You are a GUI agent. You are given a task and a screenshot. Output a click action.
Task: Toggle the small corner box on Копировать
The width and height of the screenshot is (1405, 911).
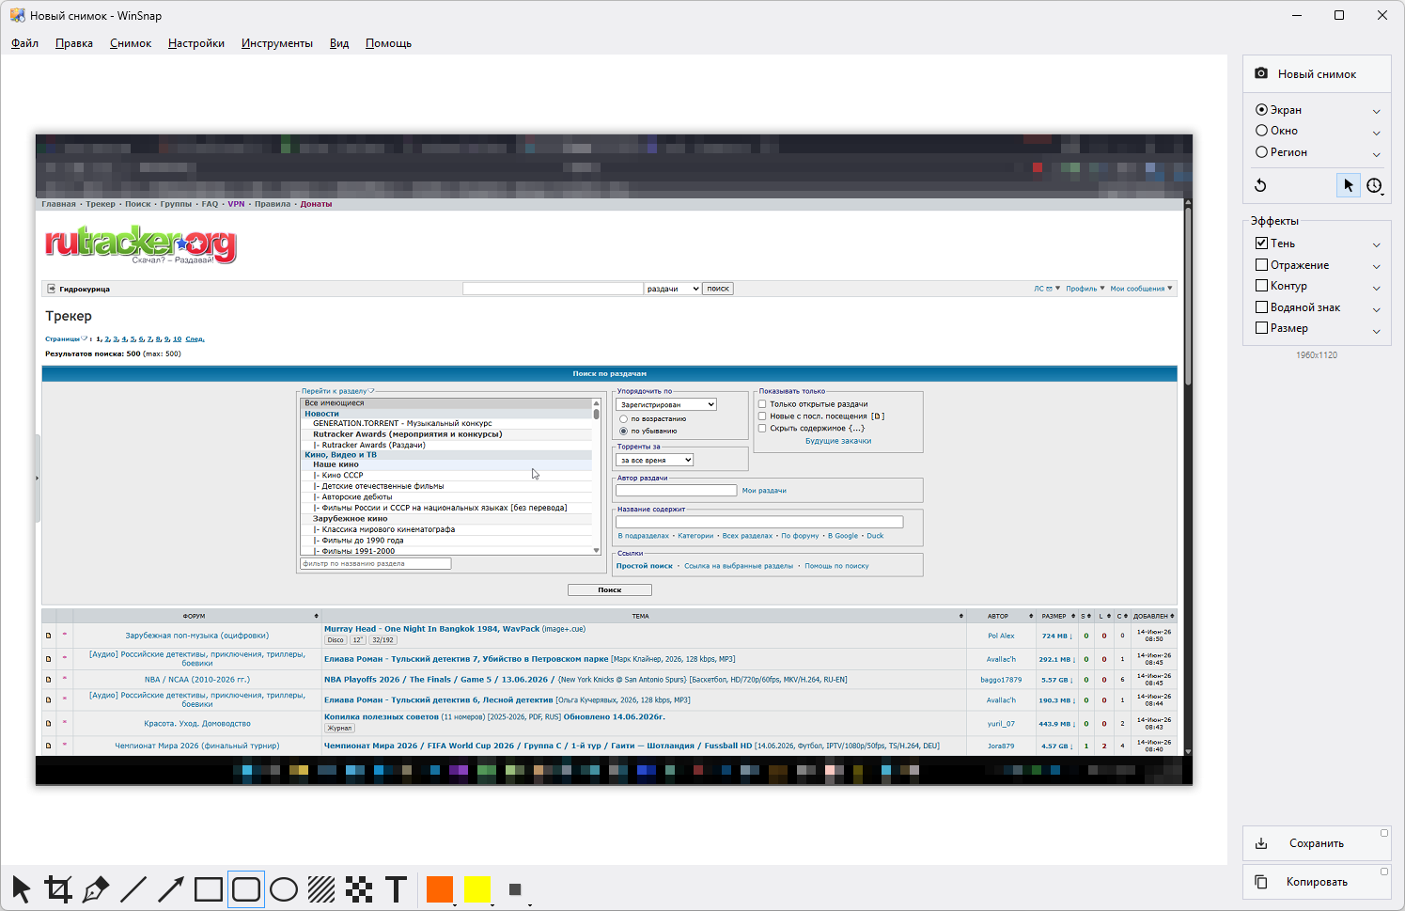click(1384, 872)
